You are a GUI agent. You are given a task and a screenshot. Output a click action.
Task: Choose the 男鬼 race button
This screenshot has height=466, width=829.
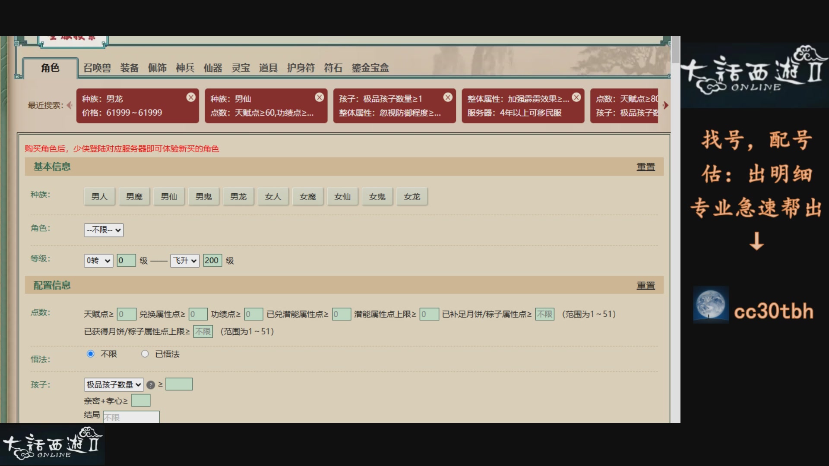click(x=204, y=197)
